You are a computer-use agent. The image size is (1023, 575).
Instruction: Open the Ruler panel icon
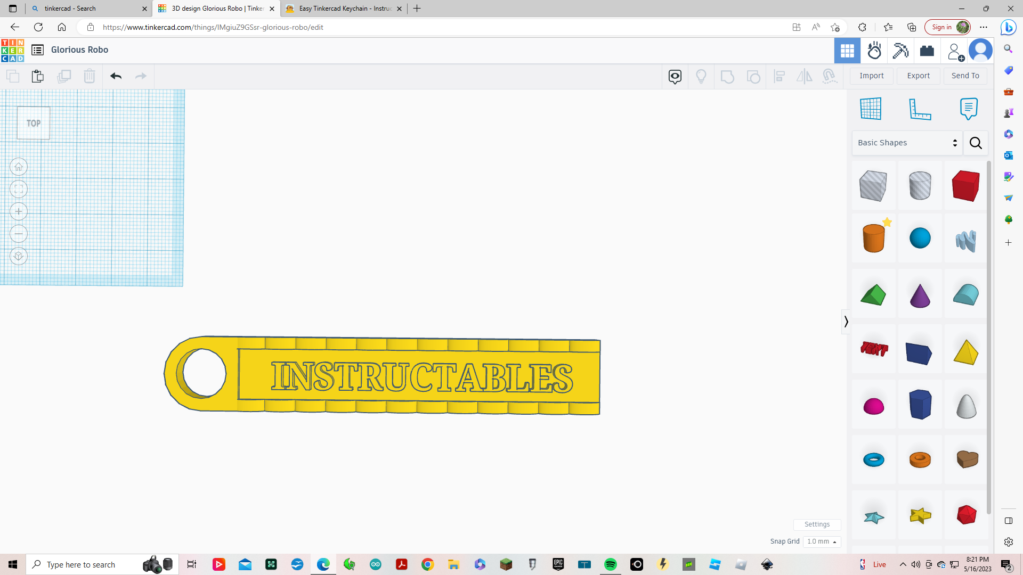point(921,109)
